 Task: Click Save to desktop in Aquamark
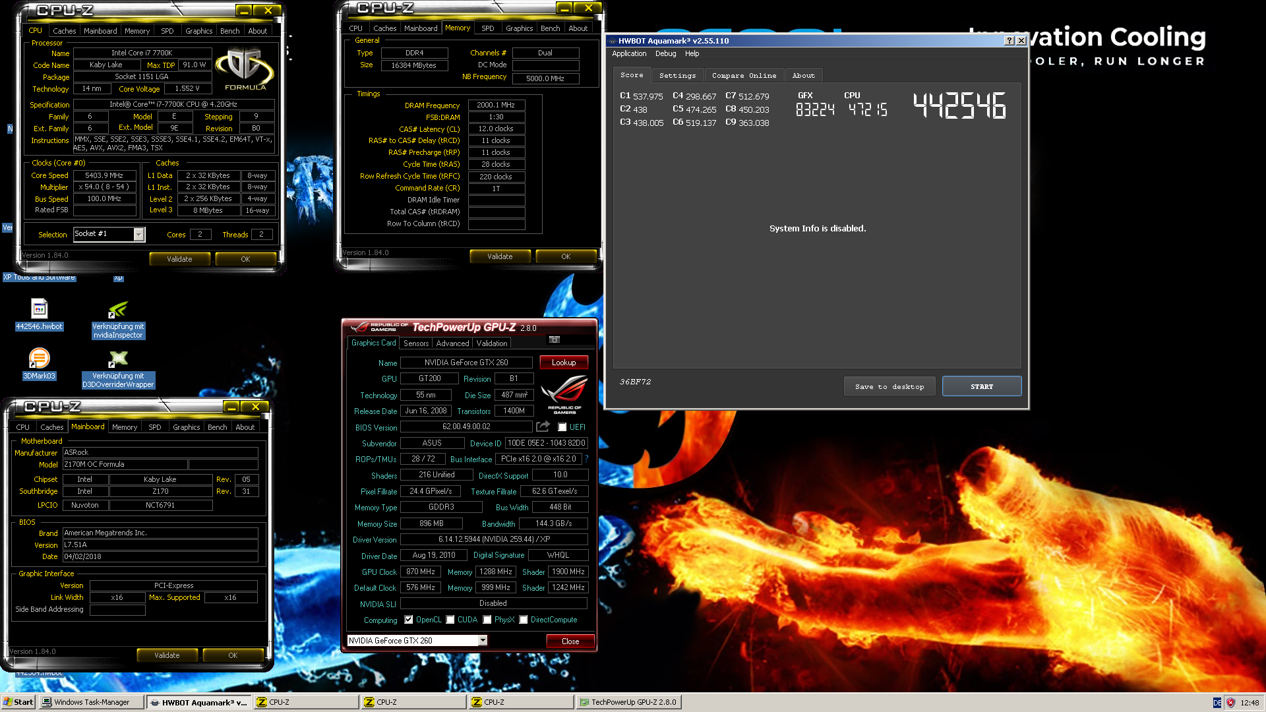tap(889, 386)
